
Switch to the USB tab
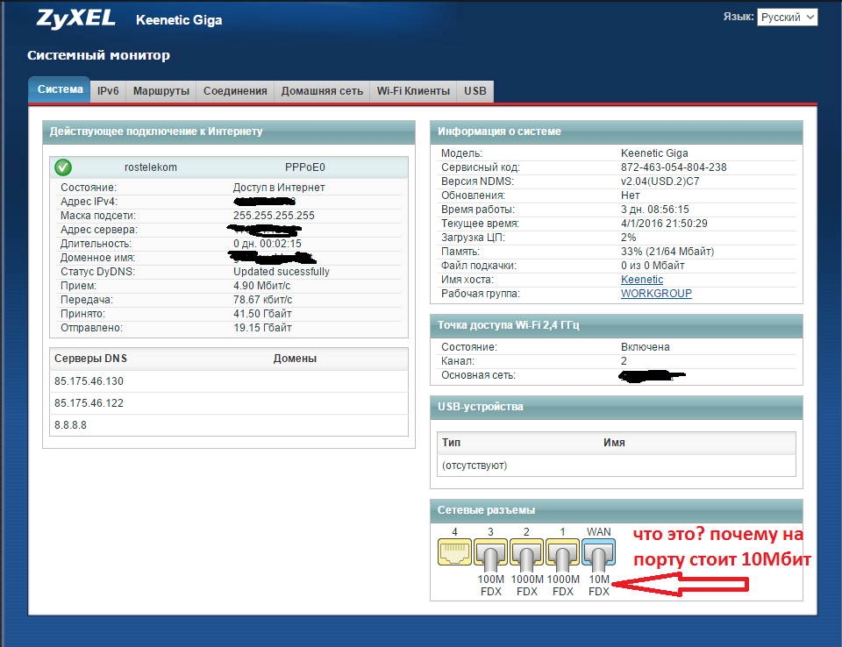point(475,91)
